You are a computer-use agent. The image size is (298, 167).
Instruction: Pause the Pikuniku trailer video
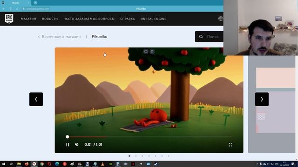(68, 145)
